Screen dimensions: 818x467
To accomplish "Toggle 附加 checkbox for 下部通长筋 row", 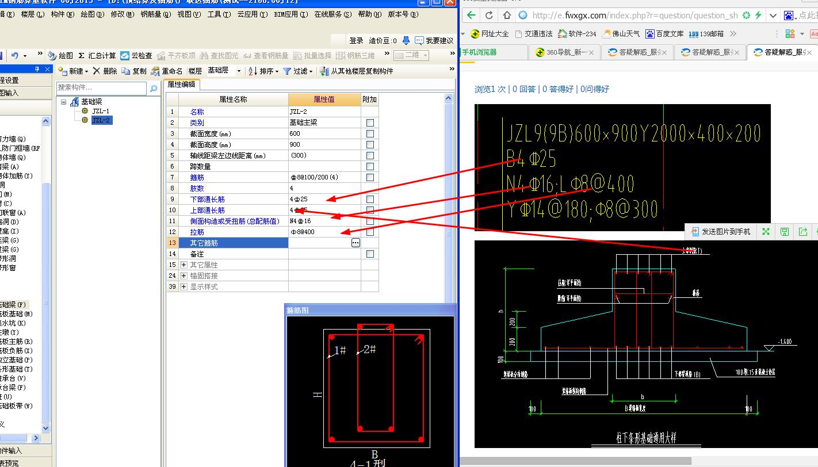I will [x=370, y=199].
